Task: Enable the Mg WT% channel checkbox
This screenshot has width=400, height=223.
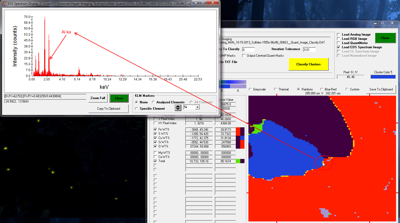Action: tap(155, 153)
